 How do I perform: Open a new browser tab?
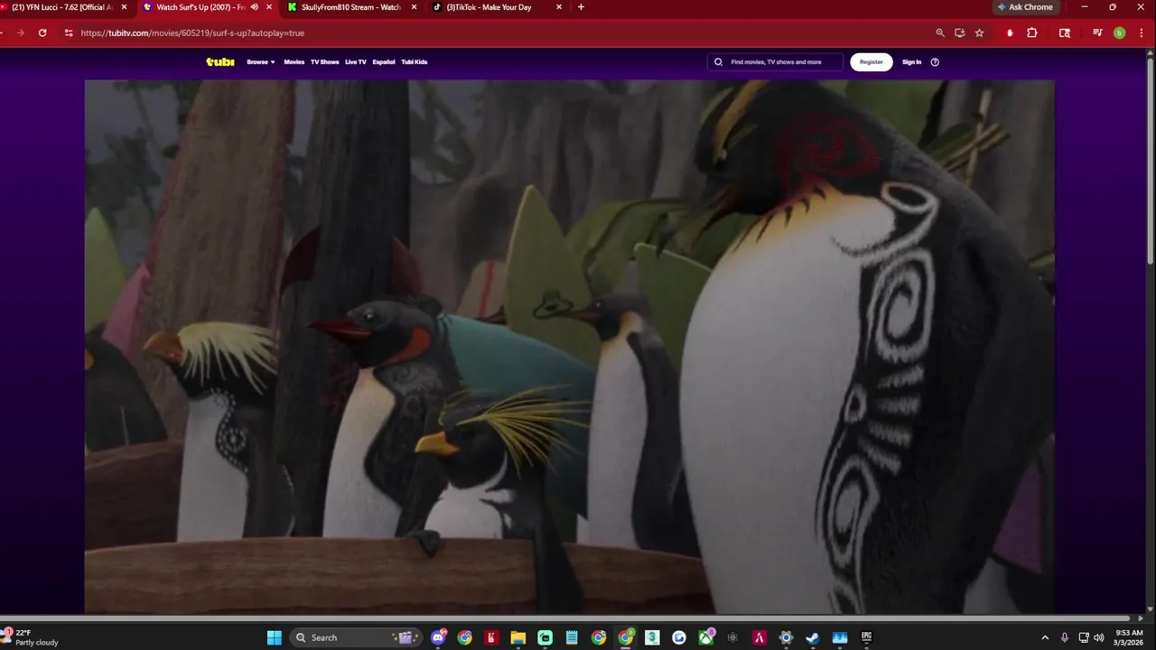point(581,7)
